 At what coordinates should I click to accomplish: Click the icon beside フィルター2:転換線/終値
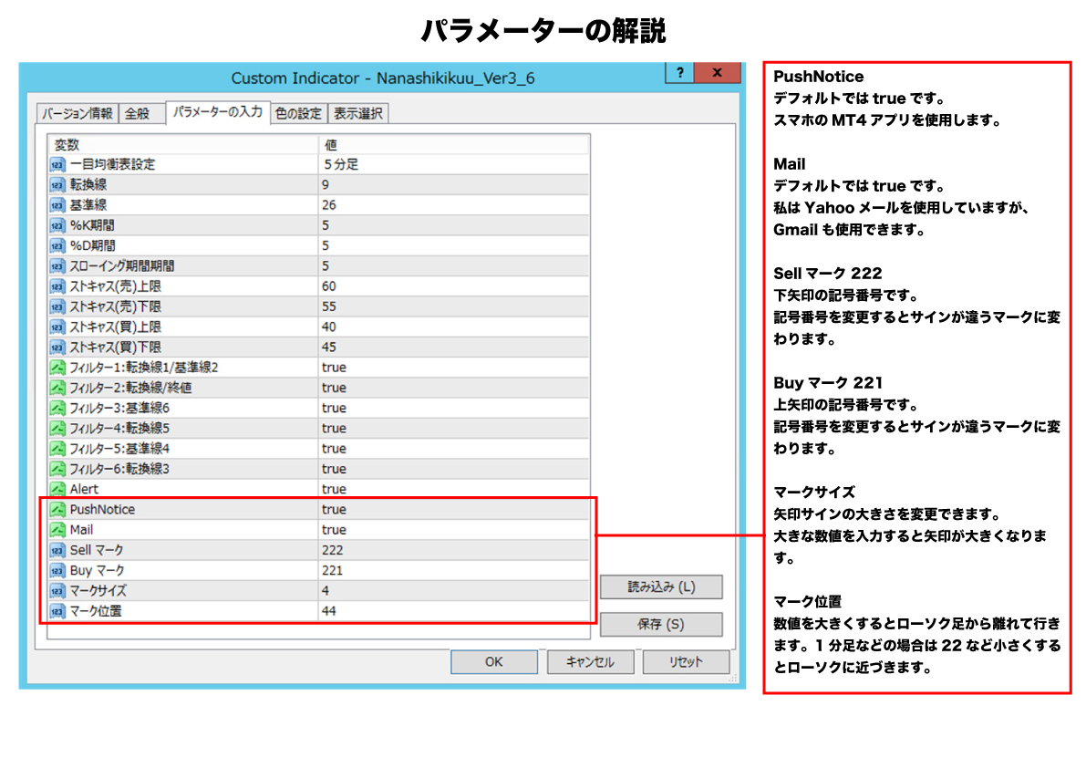pyautogui.click(x=57, y=388)
